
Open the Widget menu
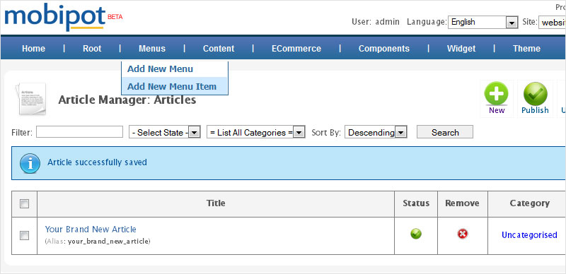[461, 49]
